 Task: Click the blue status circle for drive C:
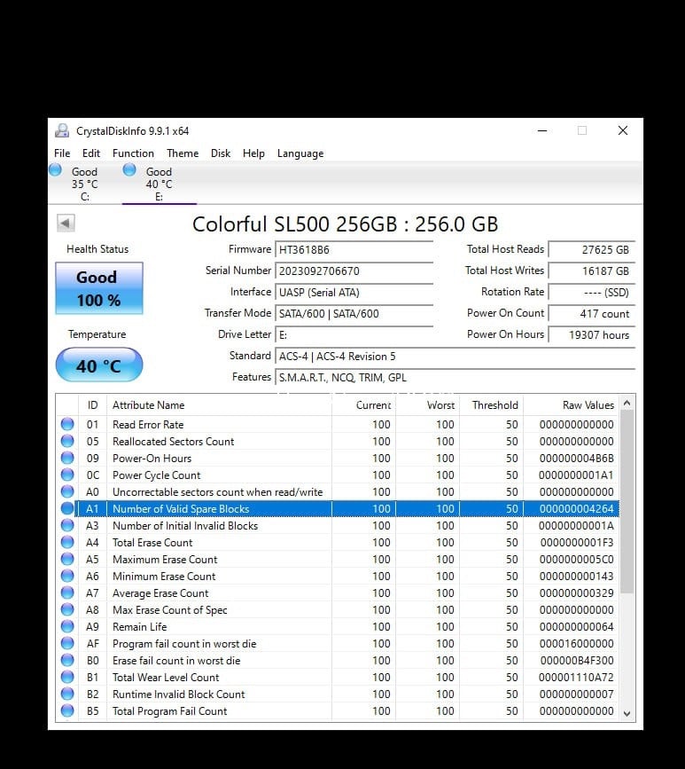(x=55, y=170)
